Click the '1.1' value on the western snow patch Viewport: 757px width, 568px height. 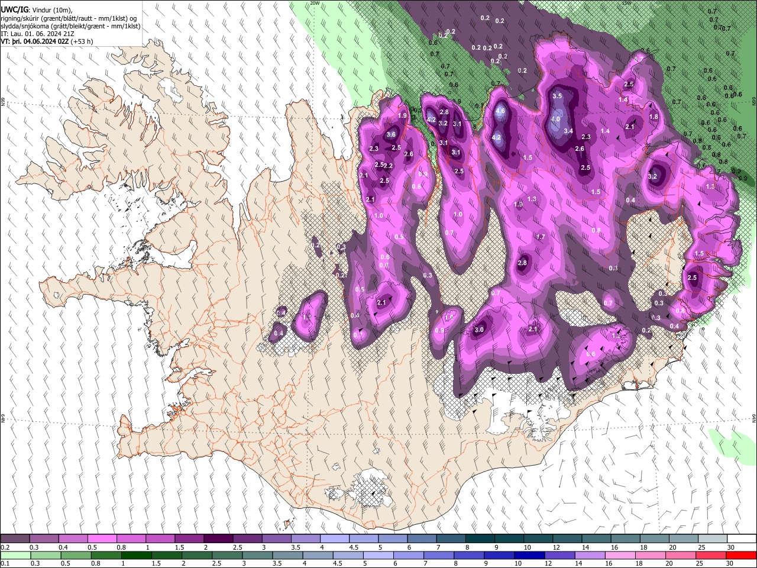point(307,317)
